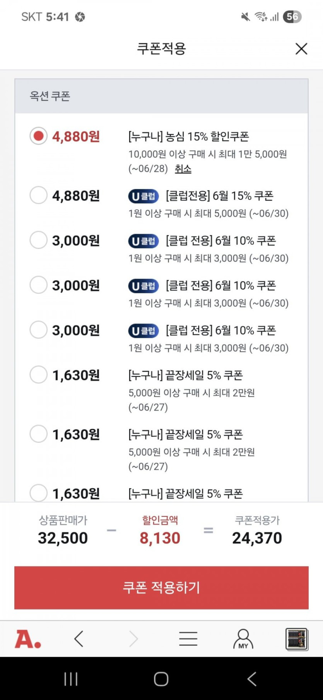Choose third 3,000원 club 10% coupon
Image resolution: width=323 pixels, height=700 pixels.
pyautogui.click(x=39, y=330)
